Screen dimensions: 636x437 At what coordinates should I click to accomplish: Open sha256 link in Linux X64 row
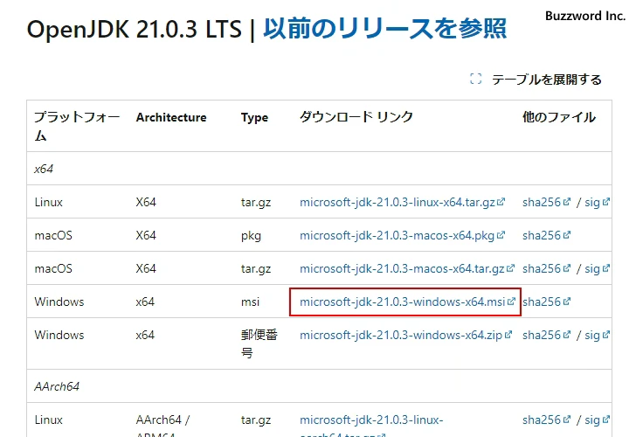pos(542,202)
